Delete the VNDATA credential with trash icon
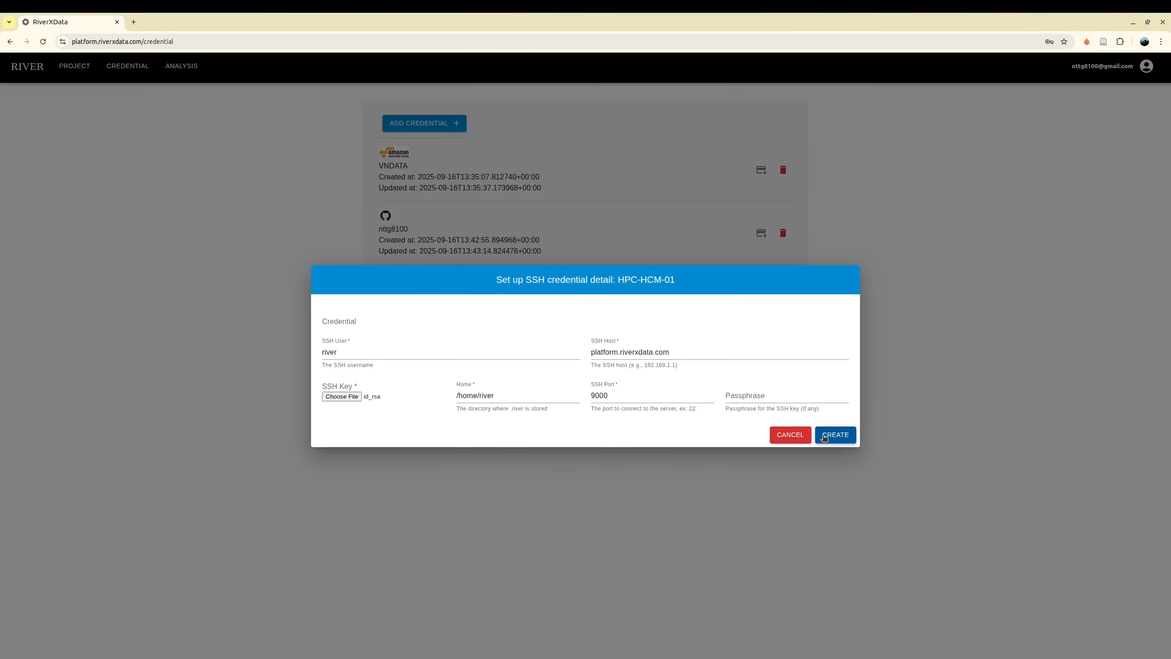The width and height of the screenshot is (1171, 659). (783, 170)
